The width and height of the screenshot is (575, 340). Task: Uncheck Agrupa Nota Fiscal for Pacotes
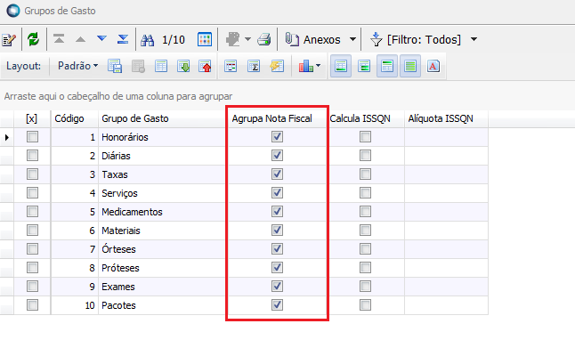point(277,304)
